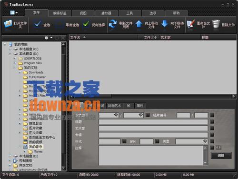Screen dimensions: 238x179
Task: Select 我的电脑 computer icon in tree
Action: click(11, 44)
